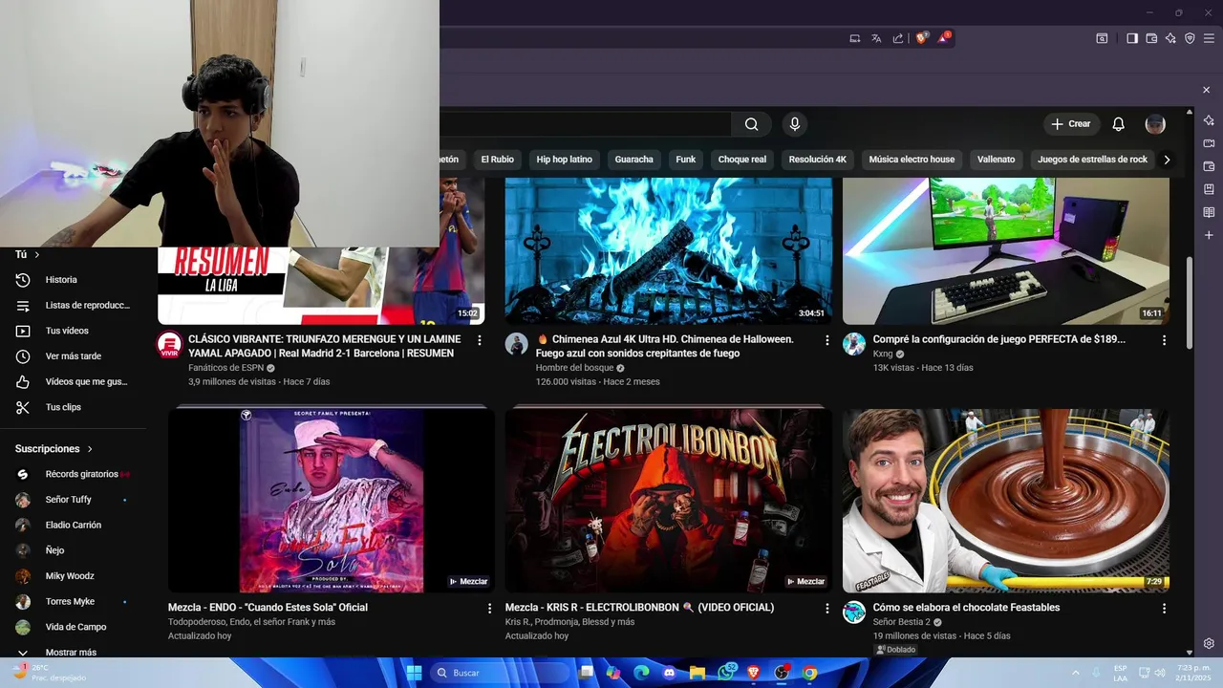Play the Feastables chocolate thumbnail
The image size is (1223, 688).
pyautogui.click(x=1005, y=500)
